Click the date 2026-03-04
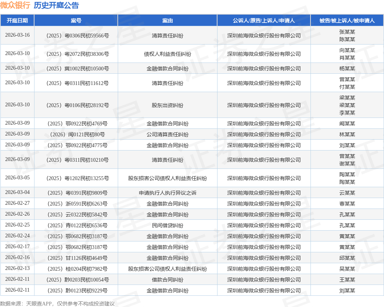 pyautogui.click(x=17, y=192)
